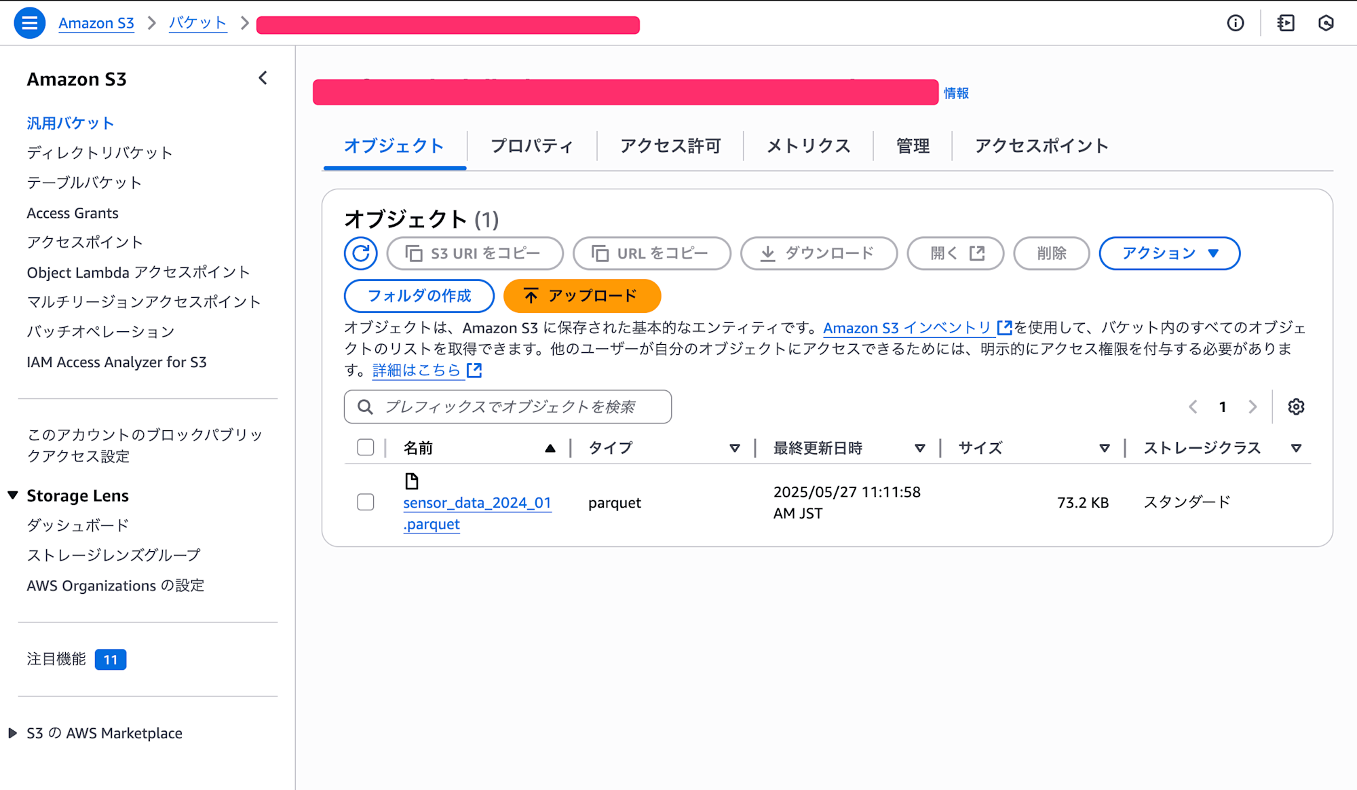This screenshot has width=1357, height=790.
Task: Click the info circle icon in header
Action: [1236, 23]
